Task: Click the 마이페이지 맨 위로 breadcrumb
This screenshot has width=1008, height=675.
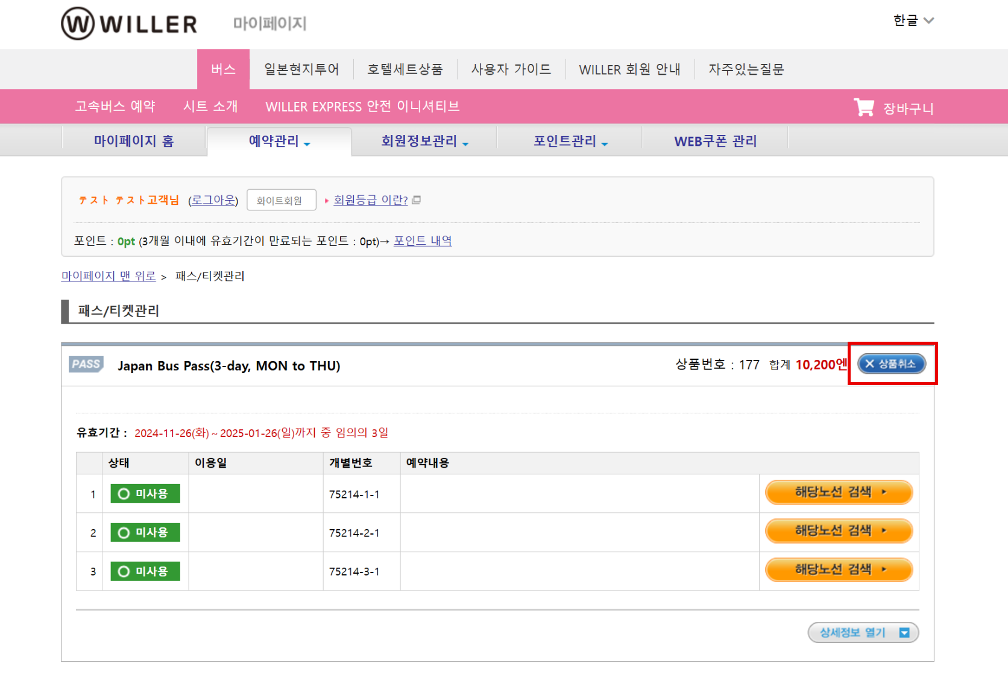Action: point(109,275)
